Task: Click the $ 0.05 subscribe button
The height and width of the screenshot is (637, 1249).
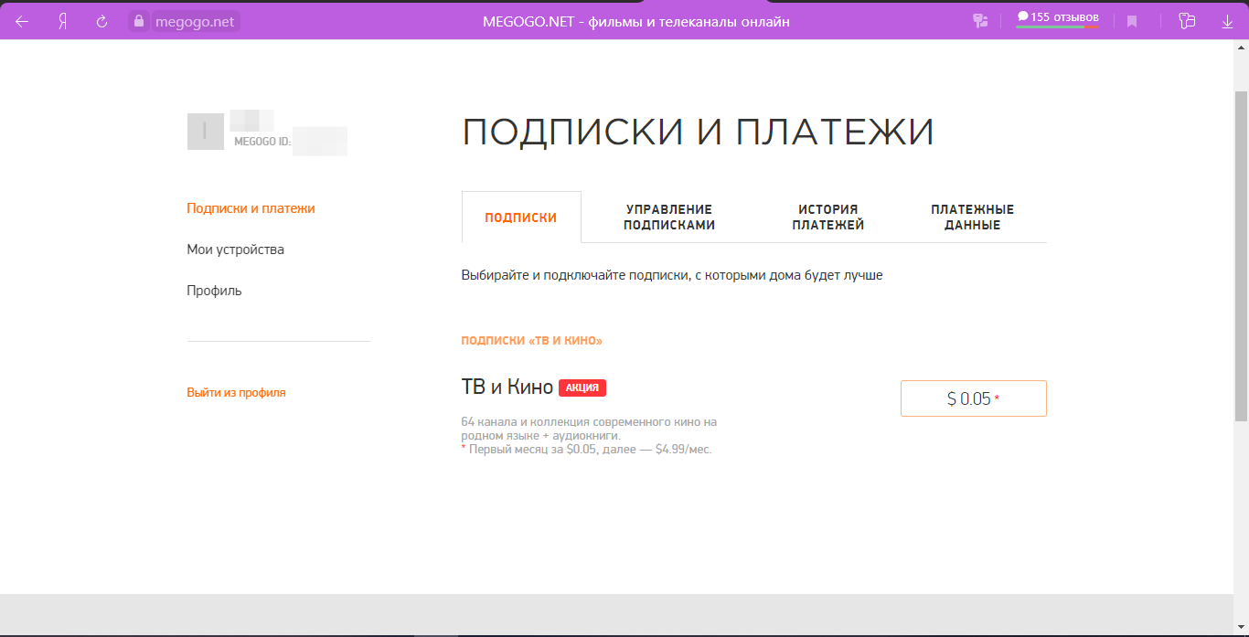Action: [x=974, y=398]
